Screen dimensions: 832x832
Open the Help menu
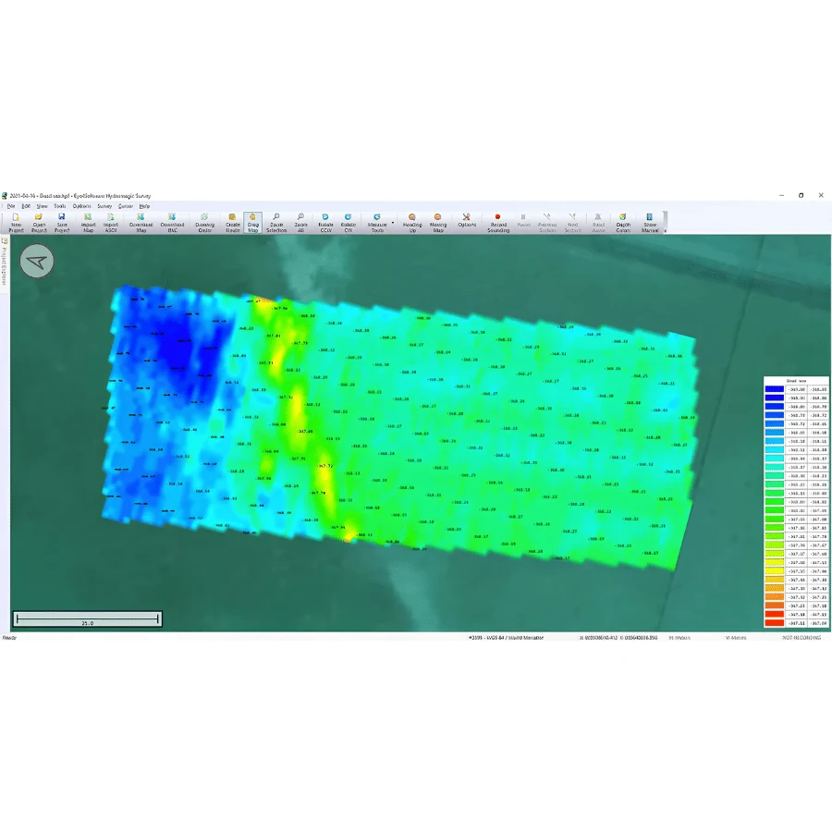(x=144, y=206)
